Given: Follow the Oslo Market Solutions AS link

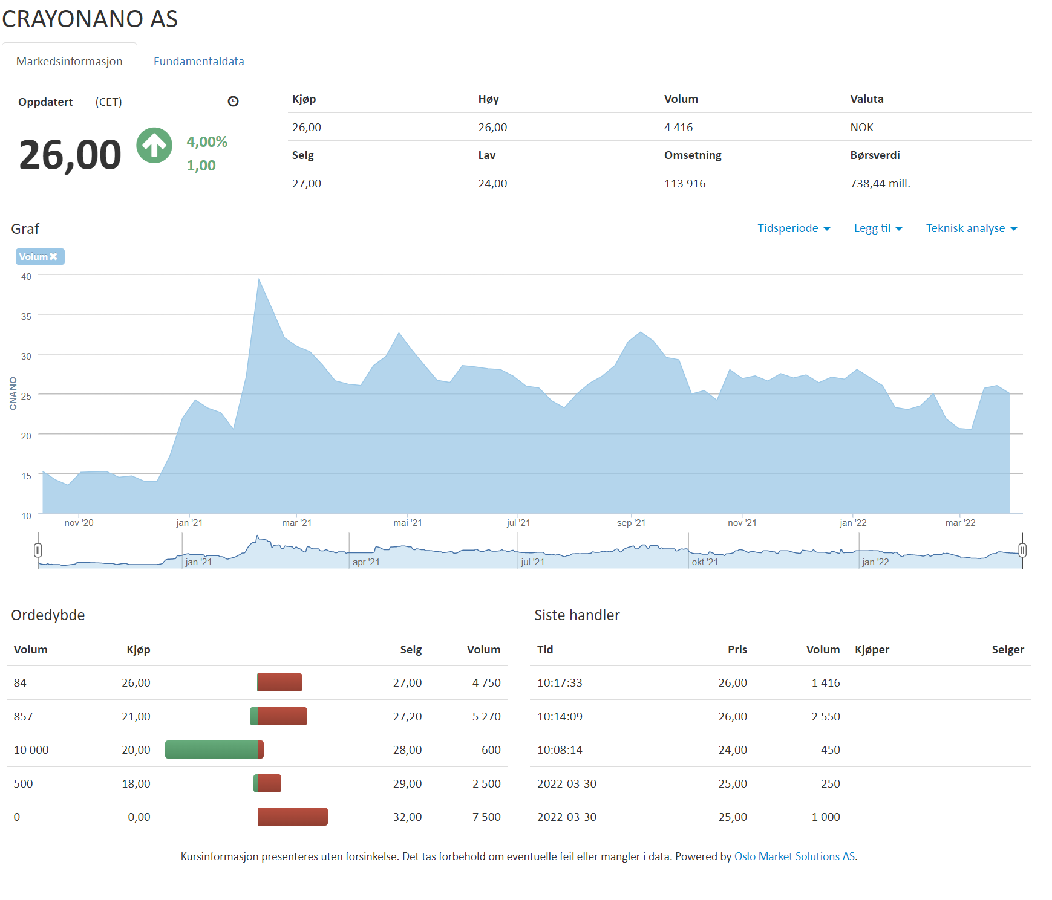Looking at the screenshot, I should (x=794, y=856).
